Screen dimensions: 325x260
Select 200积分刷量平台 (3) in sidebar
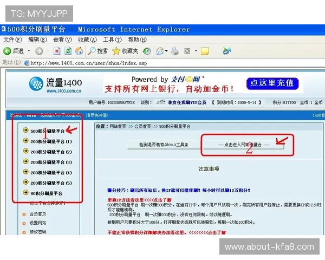pyautogui.click(x=51, y=162)
